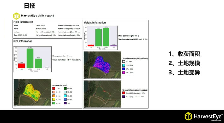Click the magenta 95% - 100% legend swatch

(x=124, y=73)
